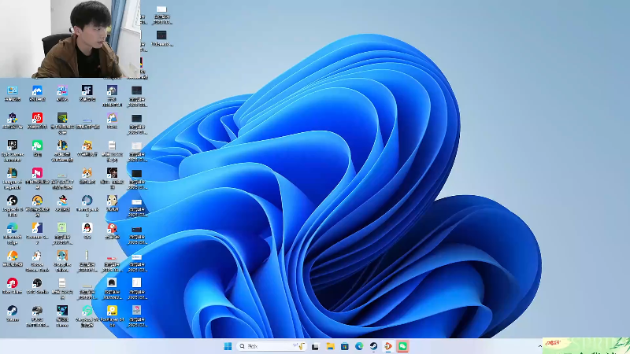Viewport: 630px width, 354px height.
Task: Launch Microsoft Store from the taskbar
Action: click(x=345, y=346)
